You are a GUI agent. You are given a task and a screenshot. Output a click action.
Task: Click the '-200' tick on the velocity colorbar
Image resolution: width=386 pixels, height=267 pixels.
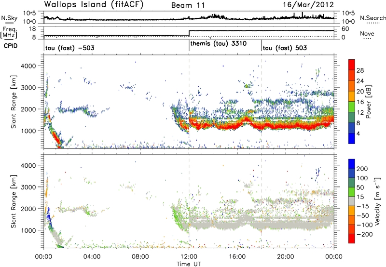[x=364, y=234]
